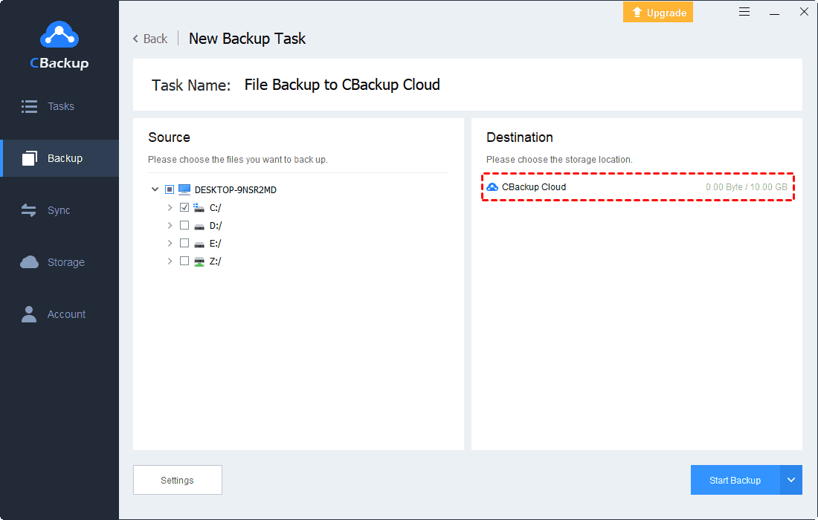Click the CBackup cloud logo icon
818x520 pixels.
[59, 34]
